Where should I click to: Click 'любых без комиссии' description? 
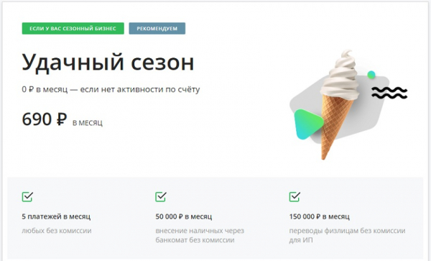point(57,231)
